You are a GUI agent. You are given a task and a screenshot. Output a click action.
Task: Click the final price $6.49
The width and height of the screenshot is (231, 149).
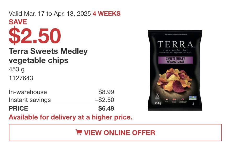pyautogui.click(x=106, y=108)
